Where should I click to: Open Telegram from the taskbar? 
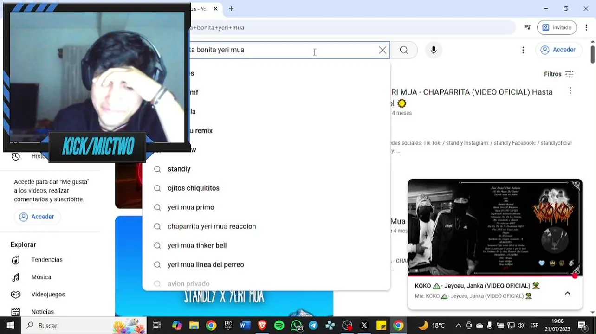313,326
